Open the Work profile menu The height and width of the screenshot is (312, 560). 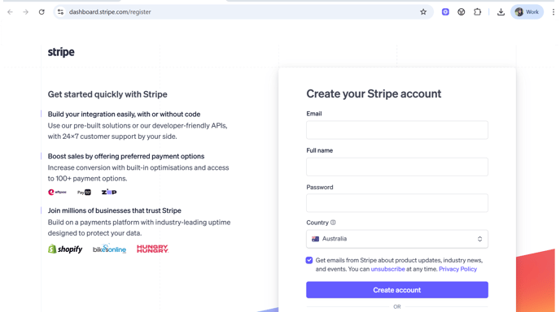pyautogui.click(x=527, y=11)
